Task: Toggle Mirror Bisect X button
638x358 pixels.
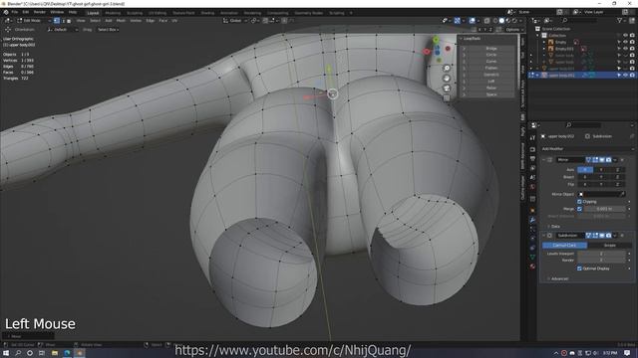Action: (585, 177)
